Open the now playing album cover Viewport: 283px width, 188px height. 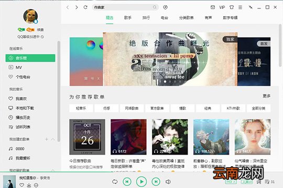[x=9, y=182]
